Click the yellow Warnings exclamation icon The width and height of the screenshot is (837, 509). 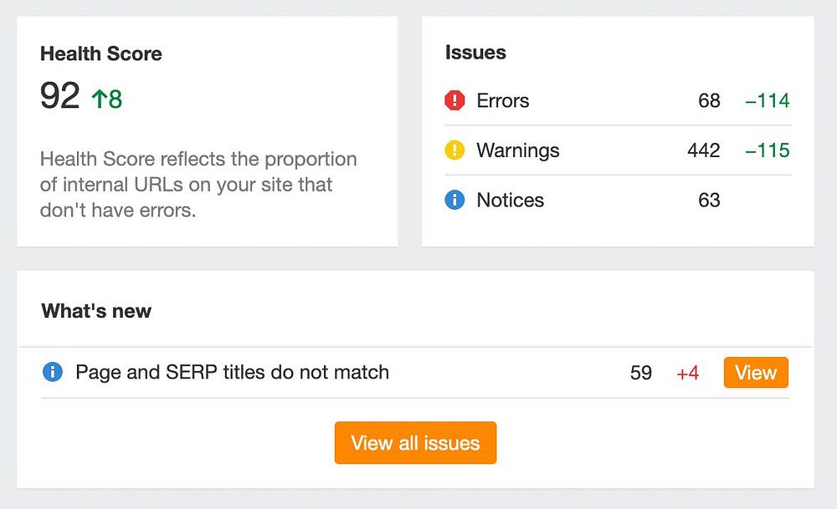pos(454,150)
